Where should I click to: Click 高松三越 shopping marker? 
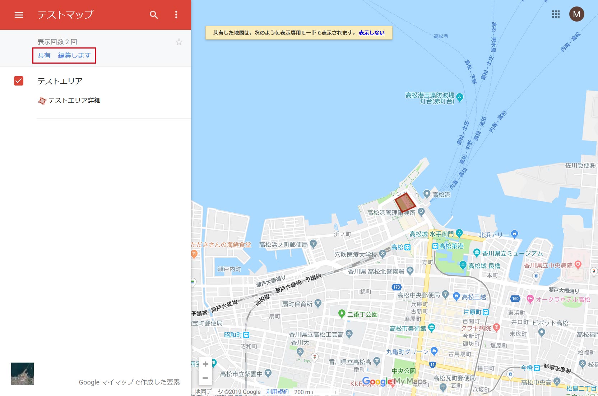point(456,296)
